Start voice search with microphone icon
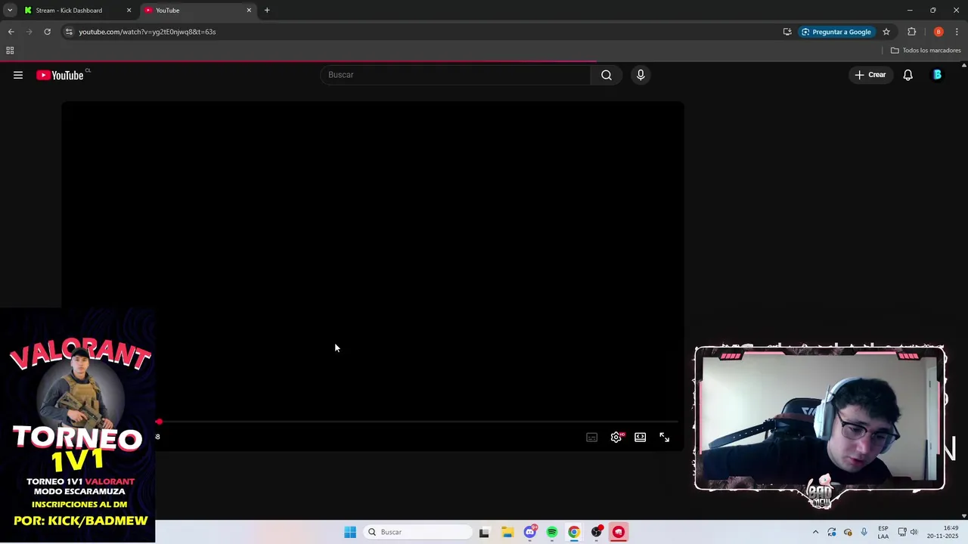Screen dimensions: 968x544 coord(641,75)
